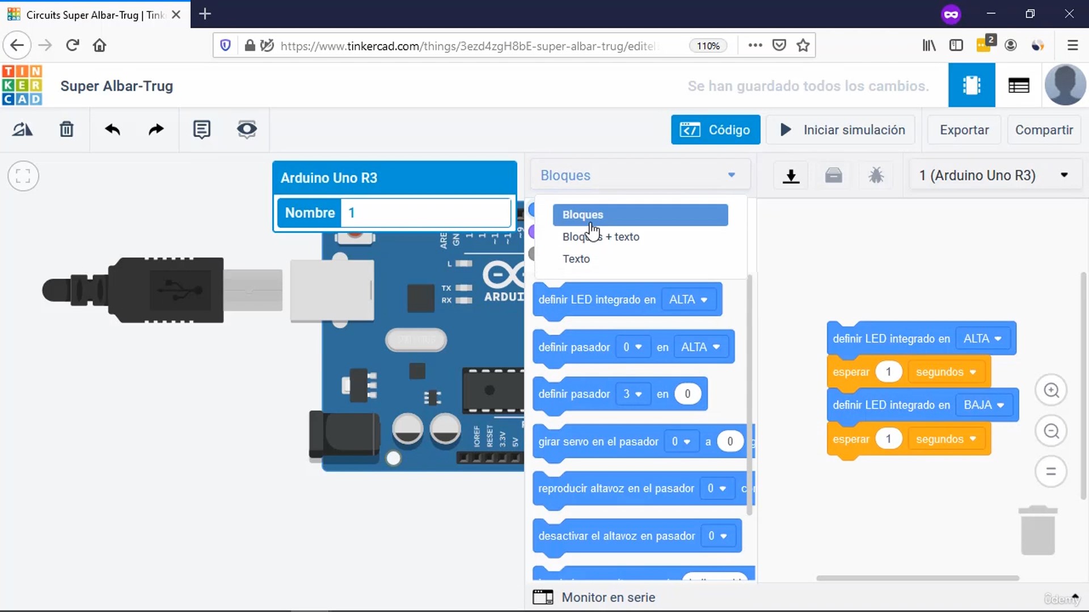Screen dimensions: 1089x612
Task: Open the 1 (Arduino Uno R3) board selector
Action: 994,176
